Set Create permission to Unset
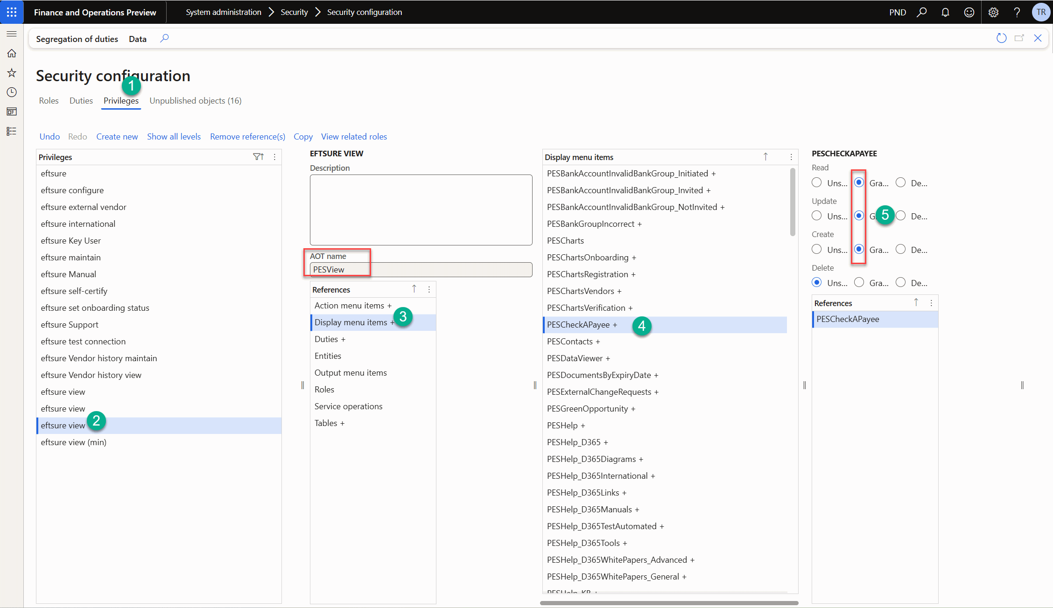Image resolution: width=1053 pixels, height=608 pixels. coord(817,249)
